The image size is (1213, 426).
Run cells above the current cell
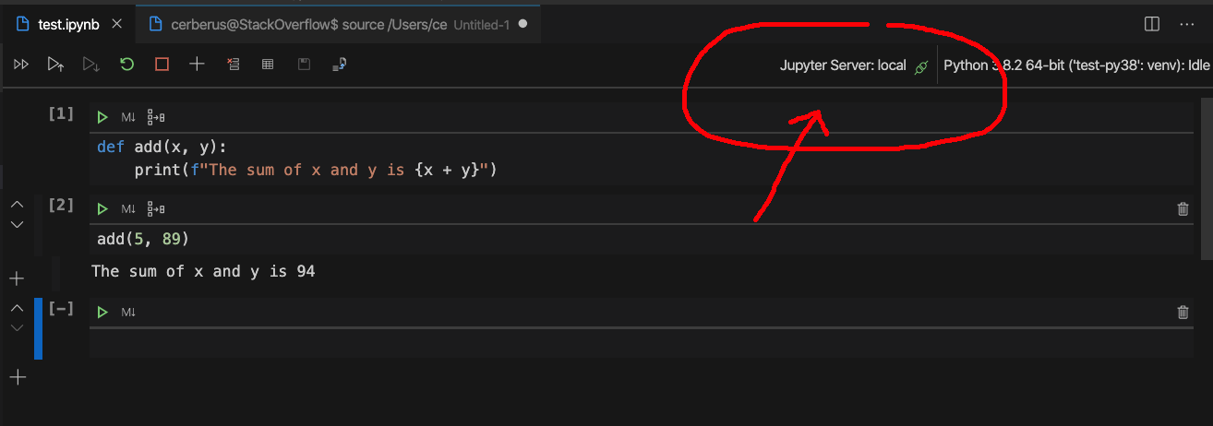(x=55, y=65)
